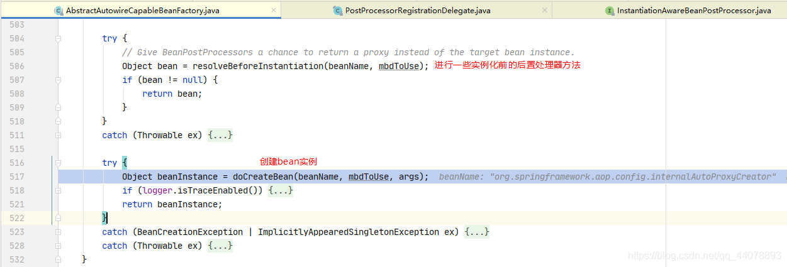Click 'catch (Throwable ex)' on line 511

[153, 135]
